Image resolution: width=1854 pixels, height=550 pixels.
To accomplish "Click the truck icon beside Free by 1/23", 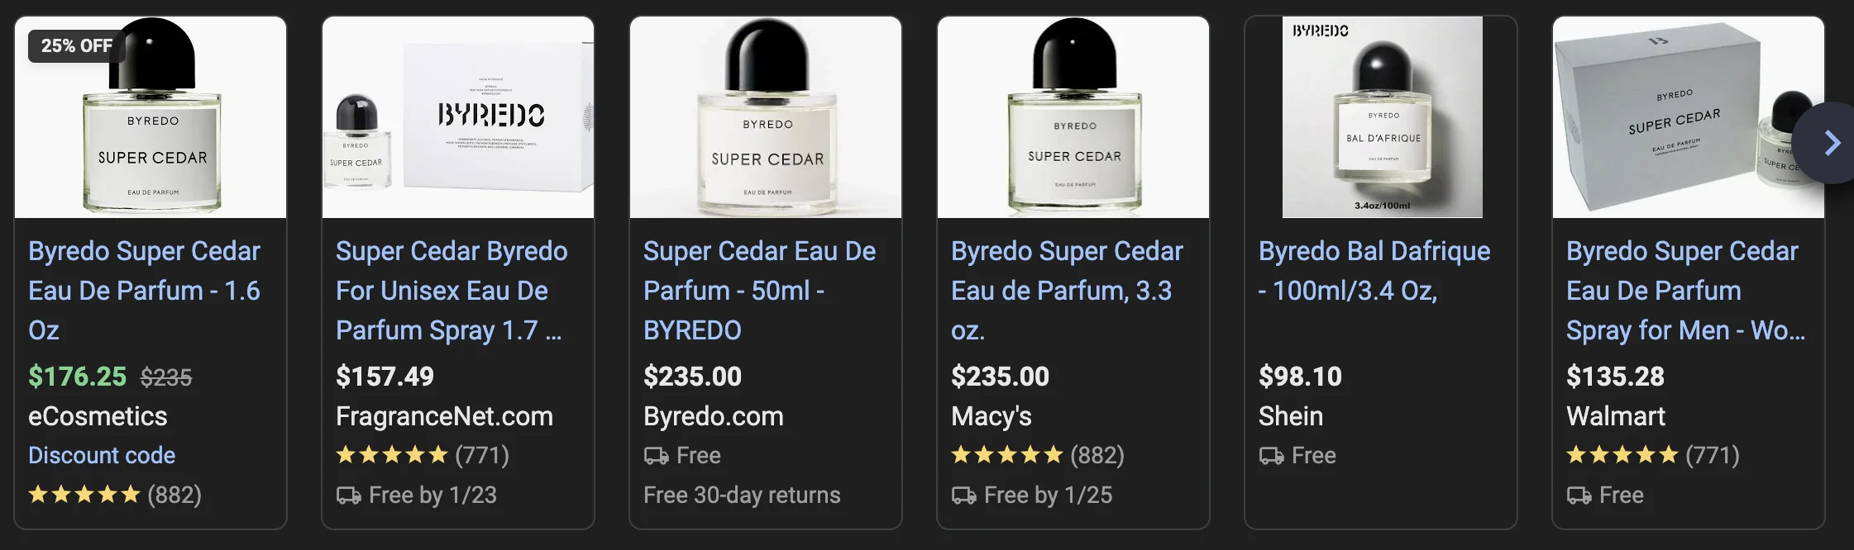I will [348, 495].
